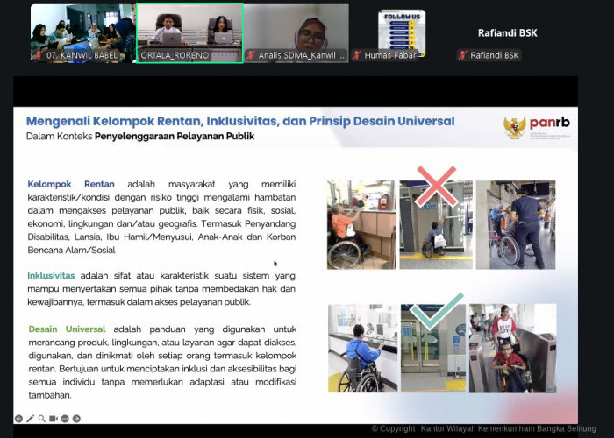Click the name label "07. KANWIL BABEL"
This screenshot has height=438, width=614.
82,55
